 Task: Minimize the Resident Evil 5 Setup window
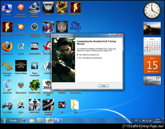tap(110, 35)
